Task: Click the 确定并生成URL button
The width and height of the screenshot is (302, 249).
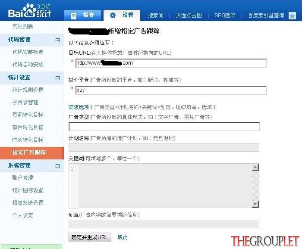Action: [90, 237]
